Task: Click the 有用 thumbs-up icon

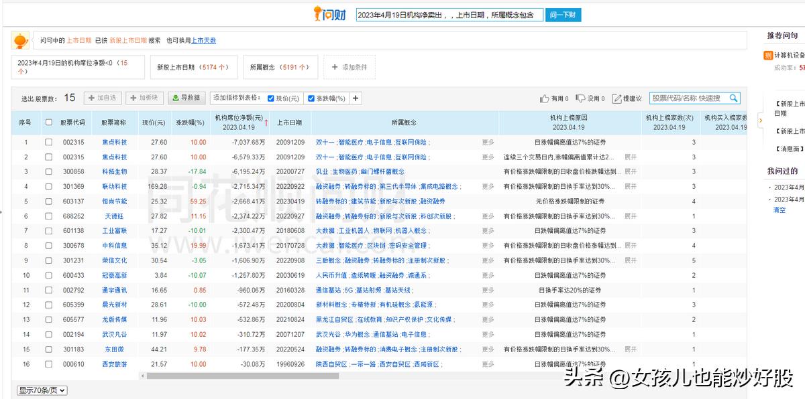Action: tap(545, 98)
